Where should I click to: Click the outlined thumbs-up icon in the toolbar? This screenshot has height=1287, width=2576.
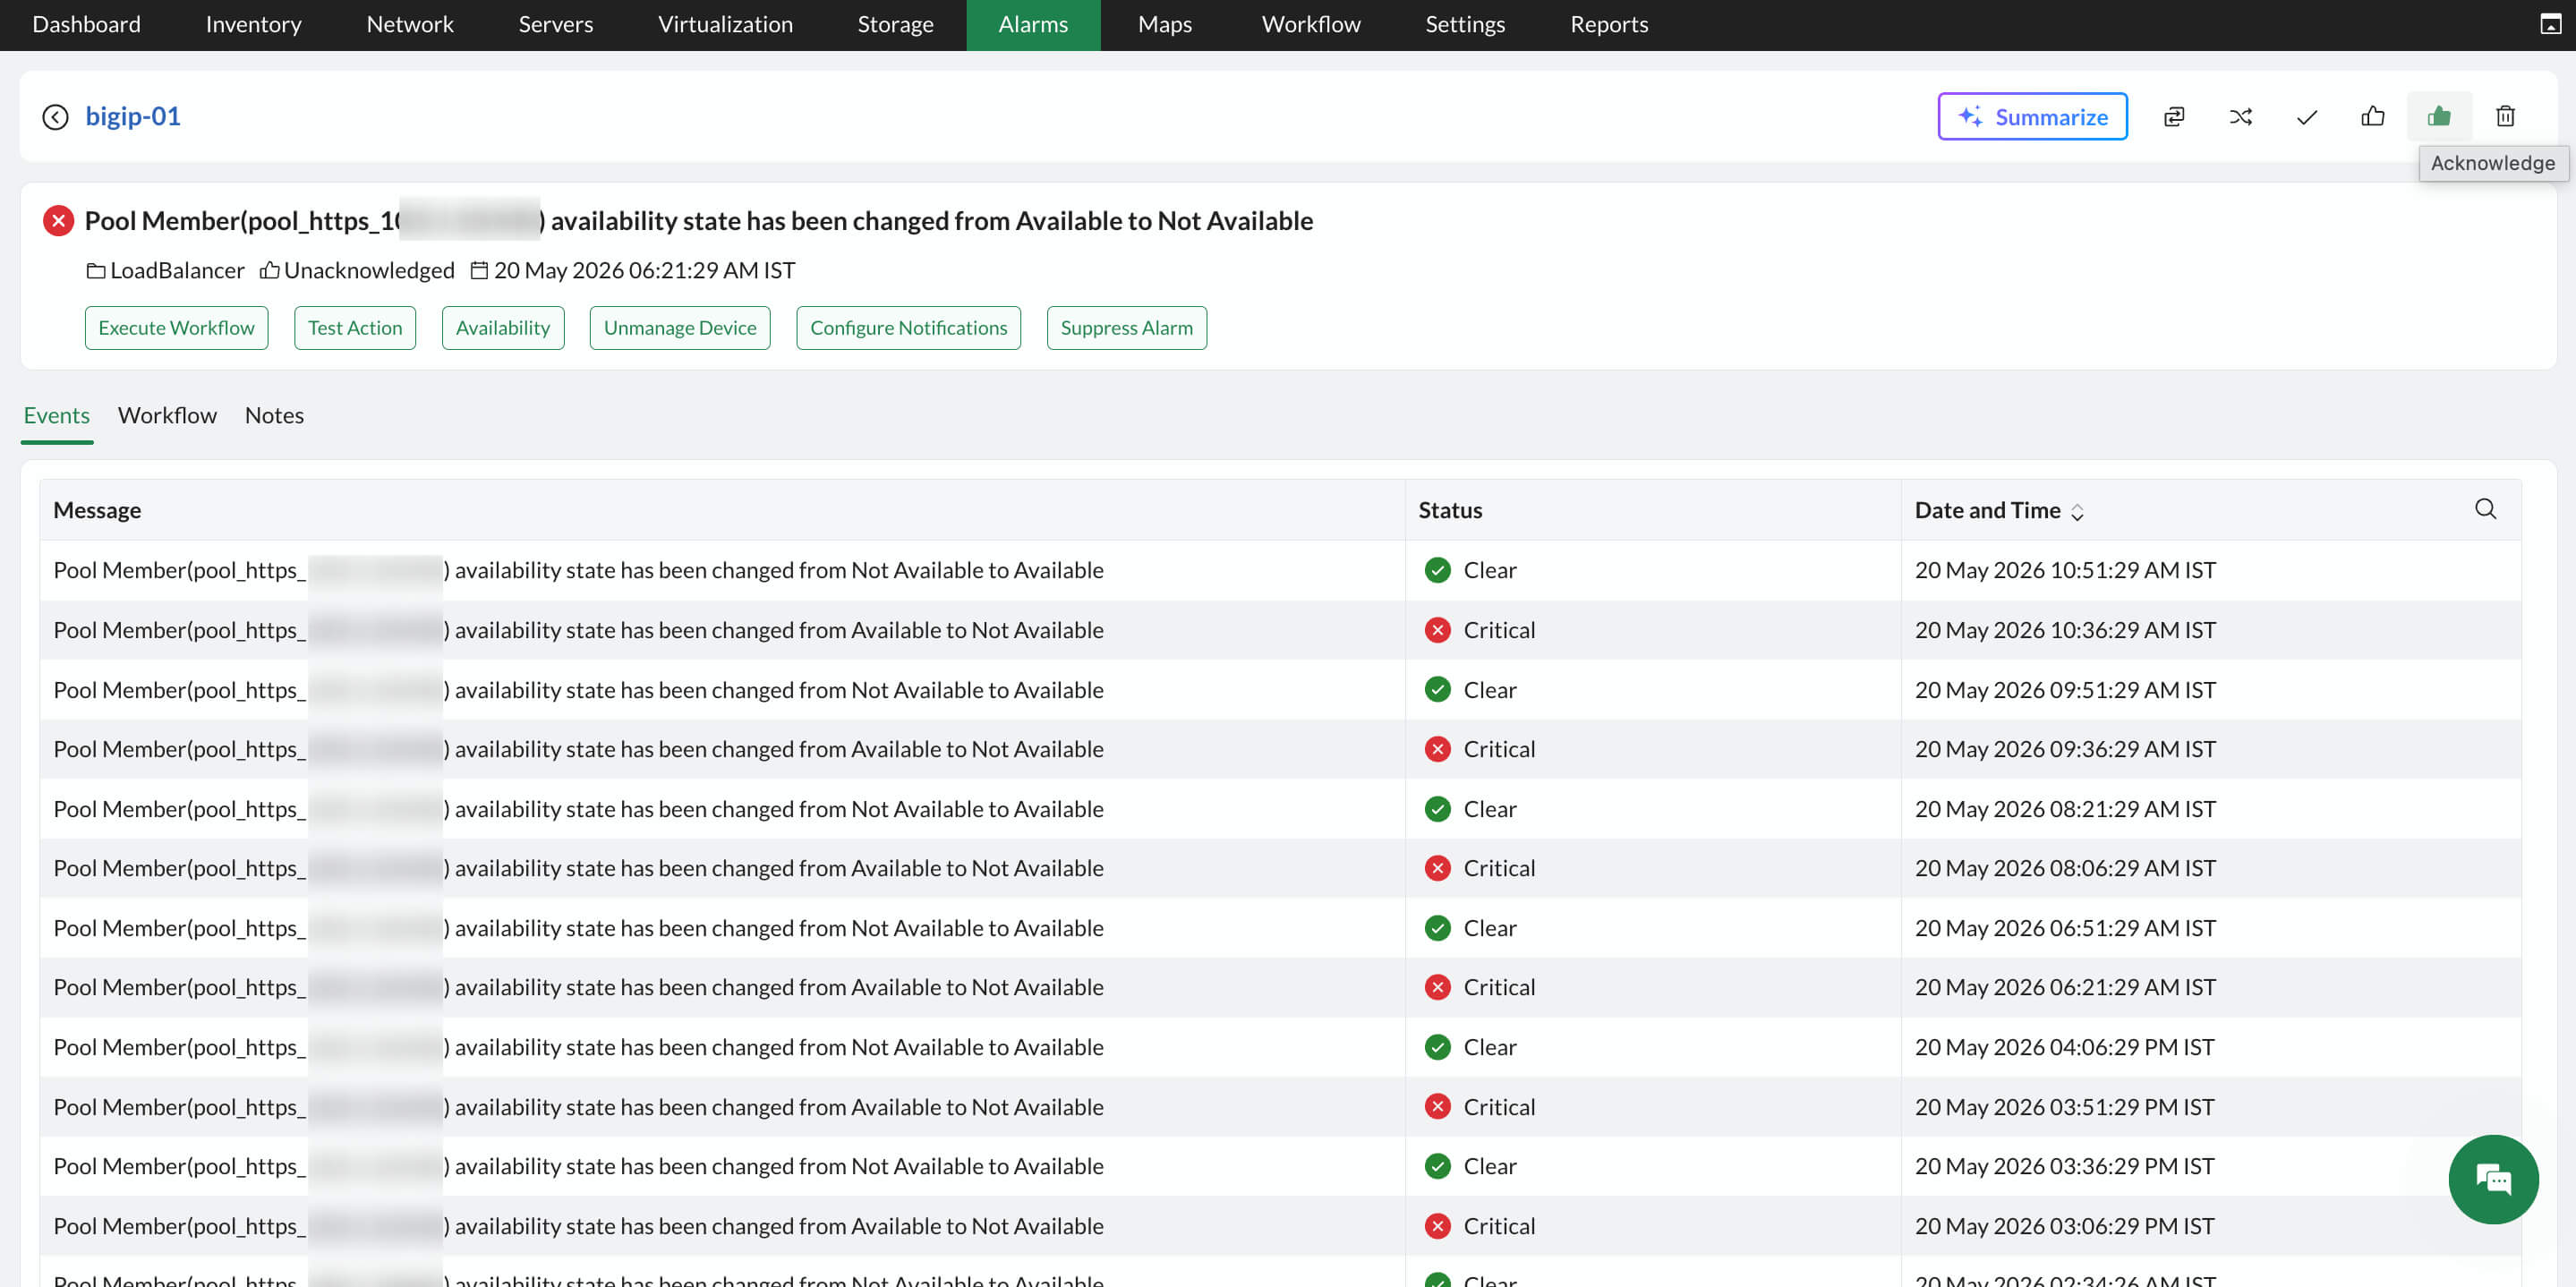pyautogui.click(x=2372, y=116)
